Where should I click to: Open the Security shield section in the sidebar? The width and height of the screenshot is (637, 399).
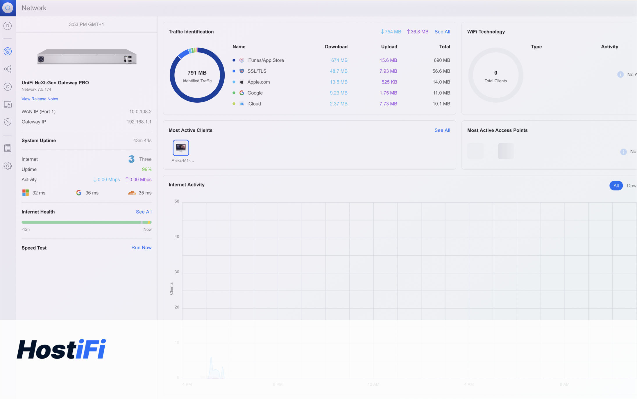point(8,122)
